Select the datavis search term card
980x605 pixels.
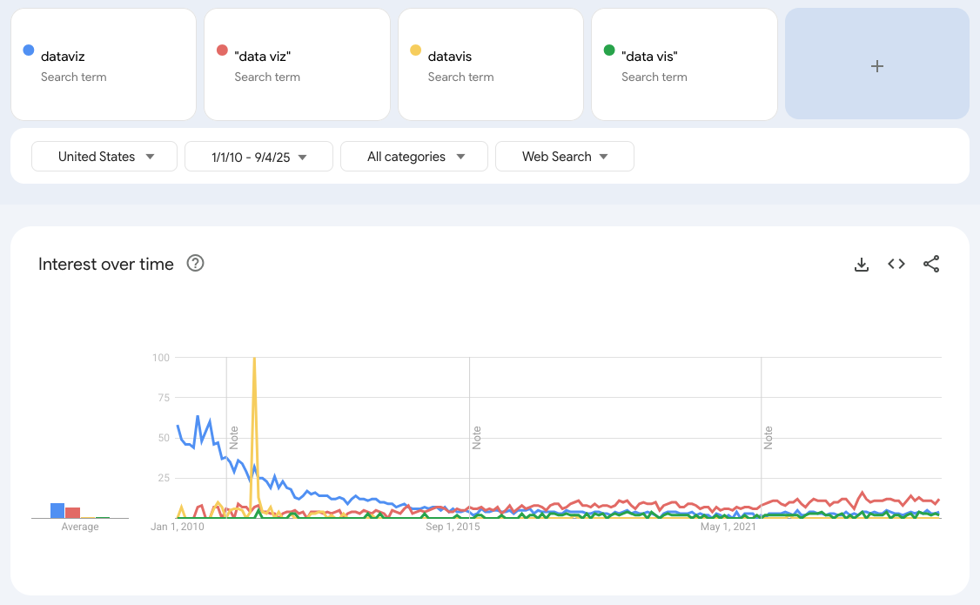pyautogui.click(x=490, y=64)
